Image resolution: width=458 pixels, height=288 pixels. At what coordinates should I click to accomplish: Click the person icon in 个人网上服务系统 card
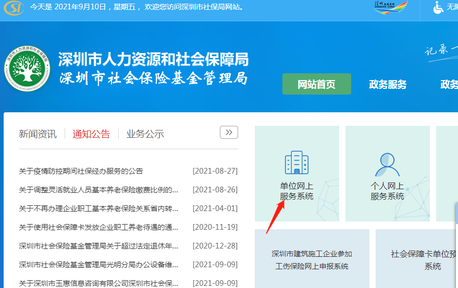387,165
